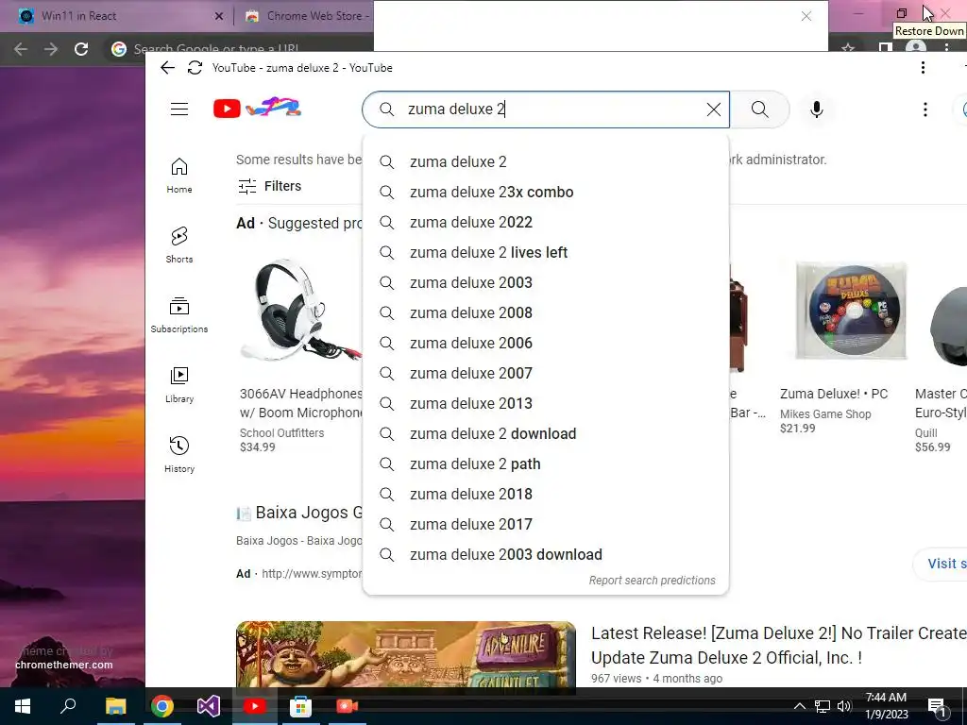
Task: Go to Home in sidebar
Action: pos(178,176)
